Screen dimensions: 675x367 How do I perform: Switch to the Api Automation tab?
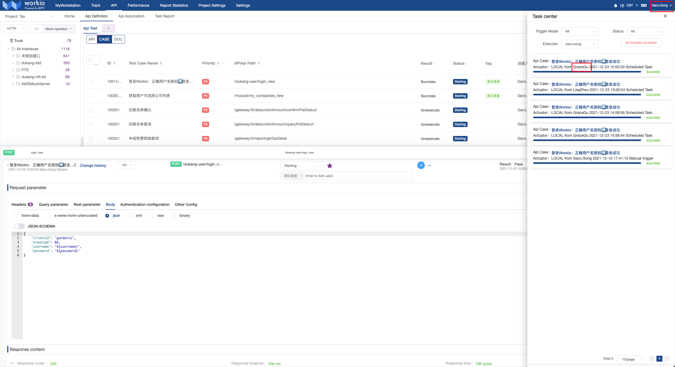tap(131, 16)
